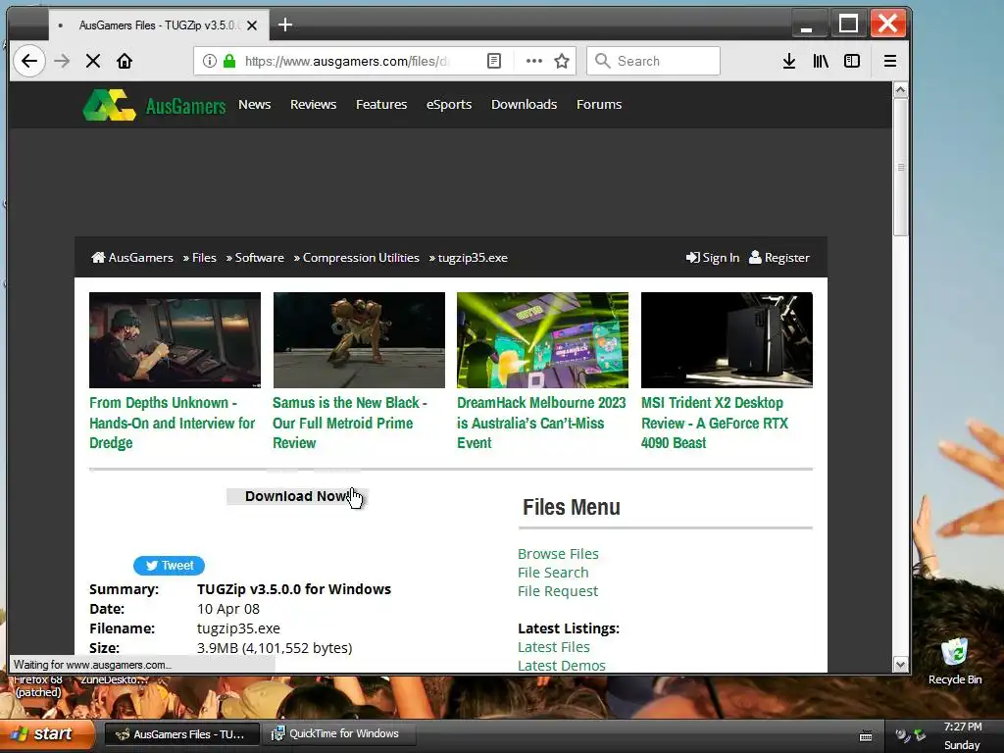Screen dimensions: 1004x753
Task: Click the size text 3.9MB (4,101,552 bytes)
Action: click(275, 648)
